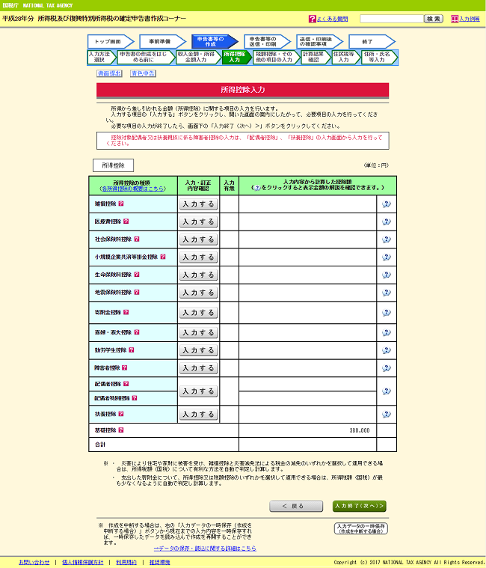
Task: Click 入力する button for 小規模企業共済等掛金控除
Action: pyautogui.click(x=199, y=257)
